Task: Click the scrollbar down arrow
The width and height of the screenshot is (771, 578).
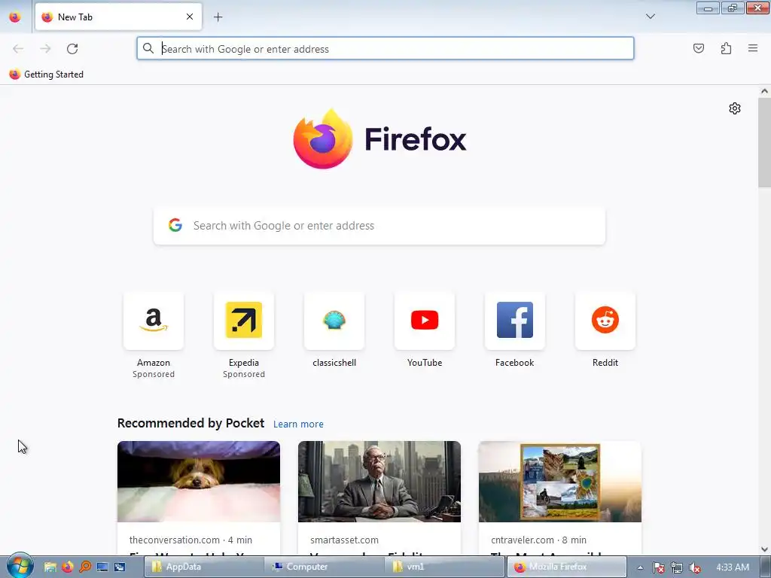Action: [764, 549]
